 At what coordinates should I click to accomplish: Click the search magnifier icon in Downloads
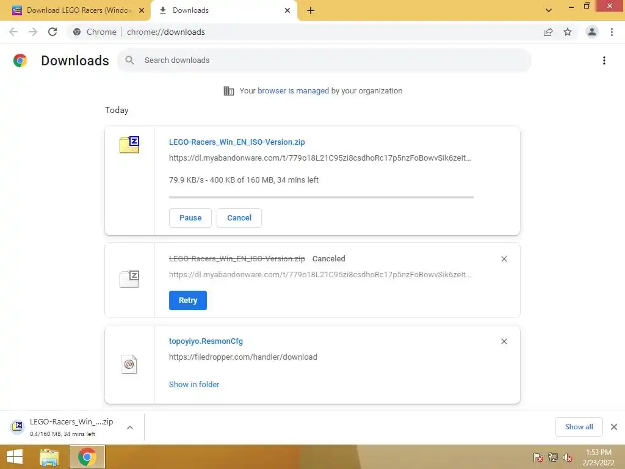point(129,60)
